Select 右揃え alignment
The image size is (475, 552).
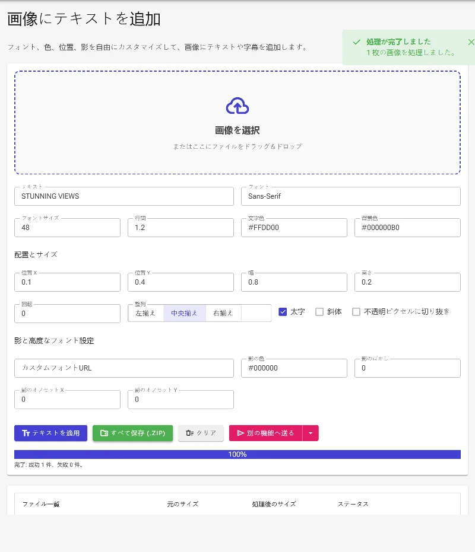pyautogui.click(x=223, y=313)
